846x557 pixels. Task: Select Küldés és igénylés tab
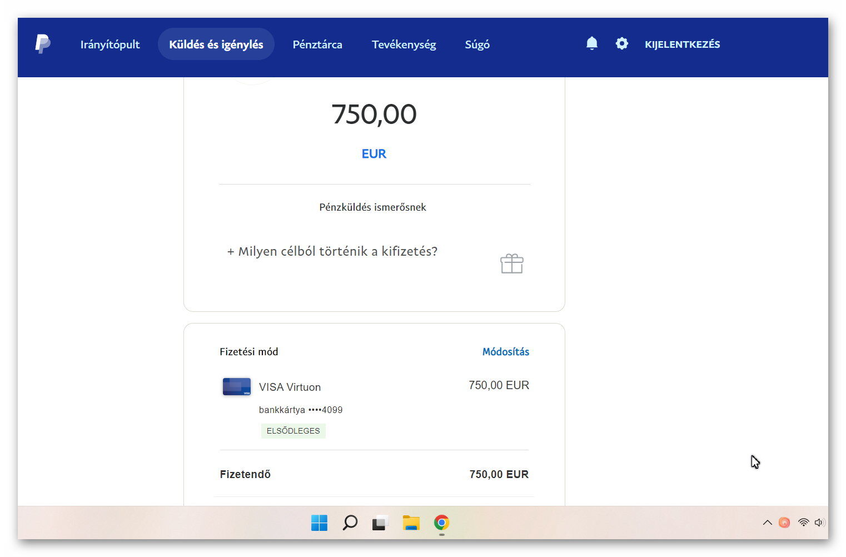pos(216,44)
